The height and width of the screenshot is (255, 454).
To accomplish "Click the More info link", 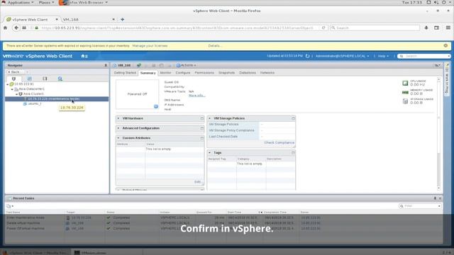I will (197, 96).
